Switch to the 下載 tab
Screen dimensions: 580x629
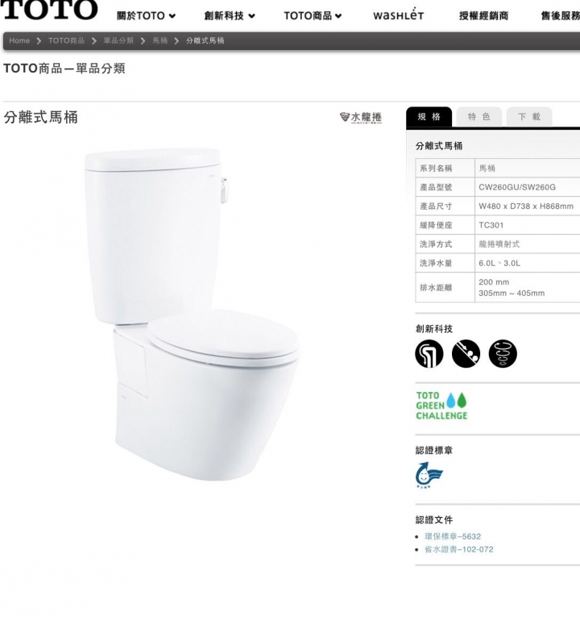tap(529, 117)
